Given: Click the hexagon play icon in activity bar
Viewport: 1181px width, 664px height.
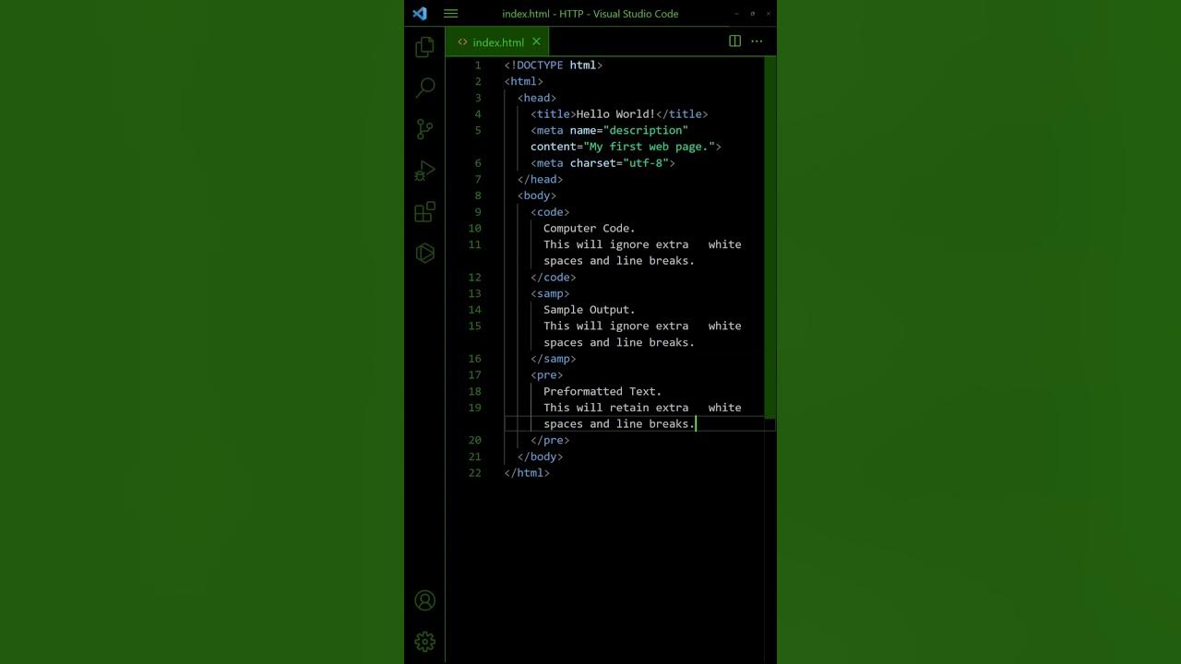Looking at the screenshot, I should pos(424,253).
